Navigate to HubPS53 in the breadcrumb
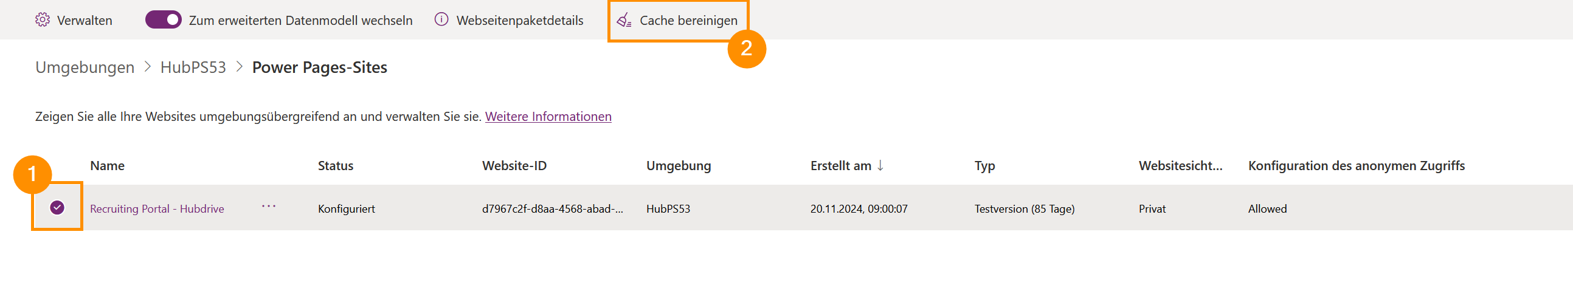This screenshot has width=1573, height=288. tap(193, 67)
